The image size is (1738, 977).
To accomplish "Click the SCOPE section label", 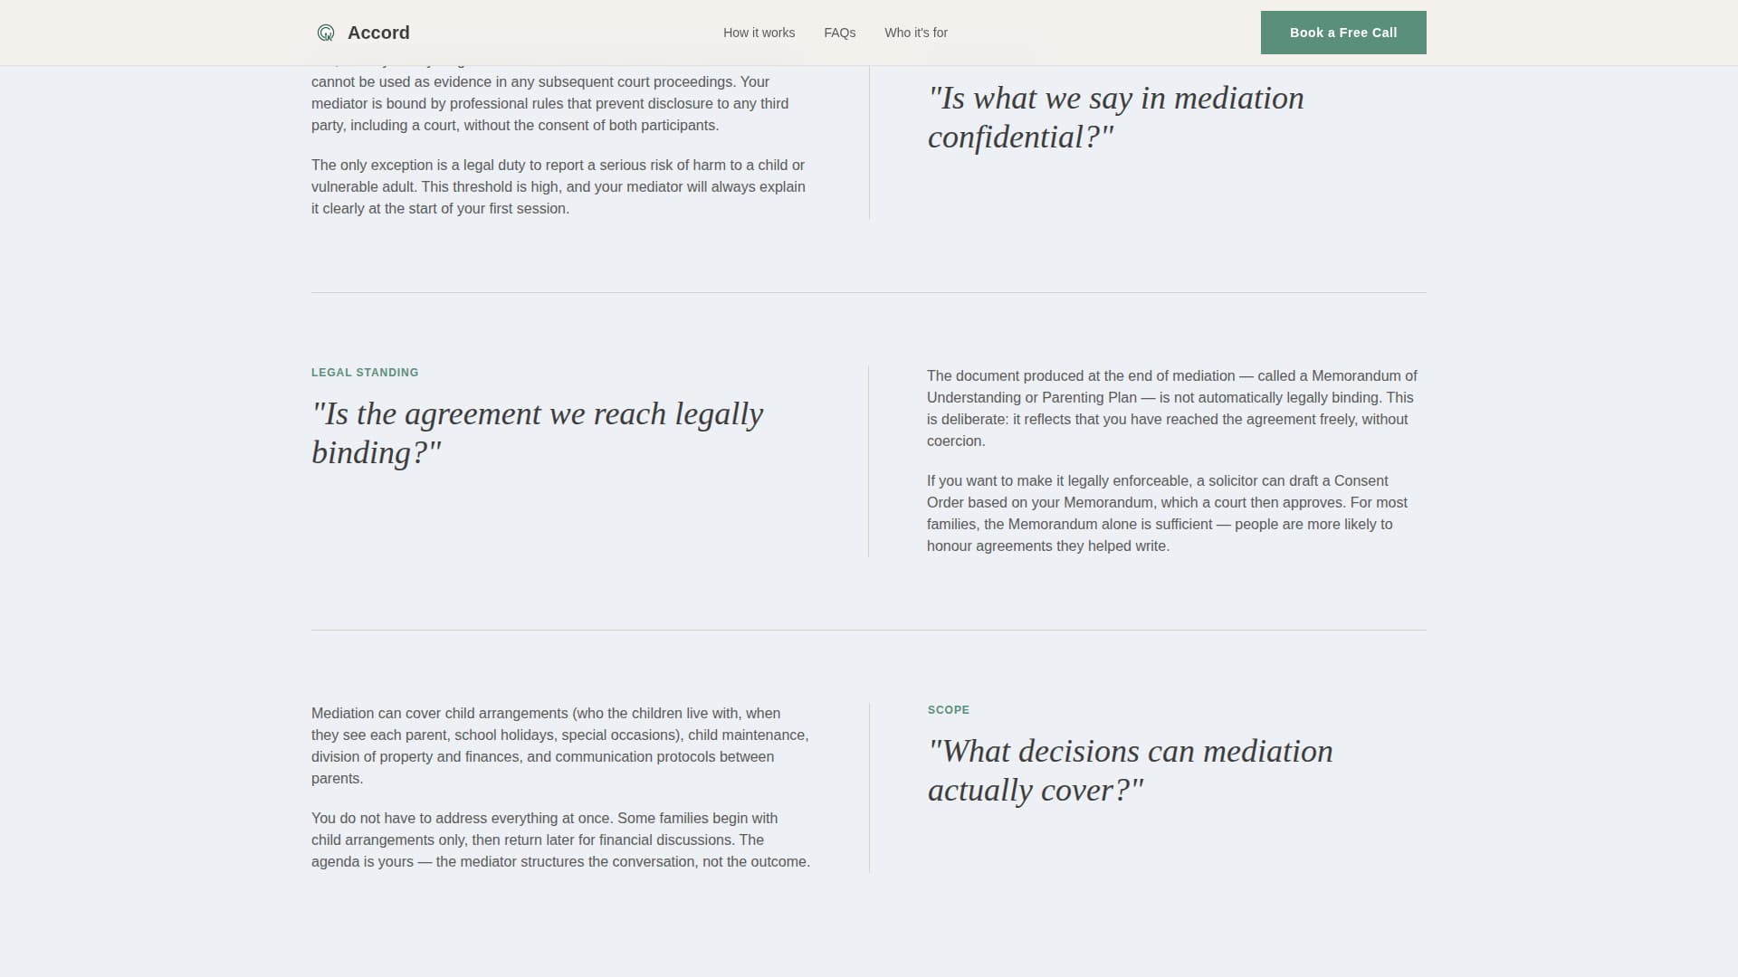I will click(948, 709).
